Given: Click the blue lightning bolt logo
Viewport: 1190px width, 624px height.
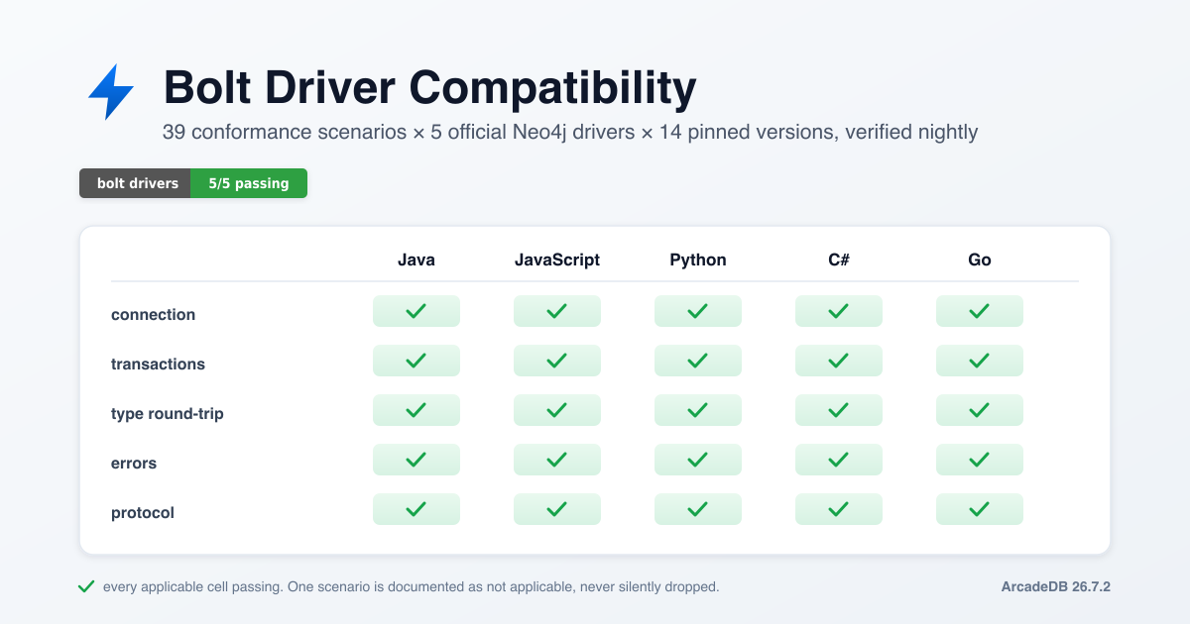Looking at the screenshot, I should coord(111,92).
